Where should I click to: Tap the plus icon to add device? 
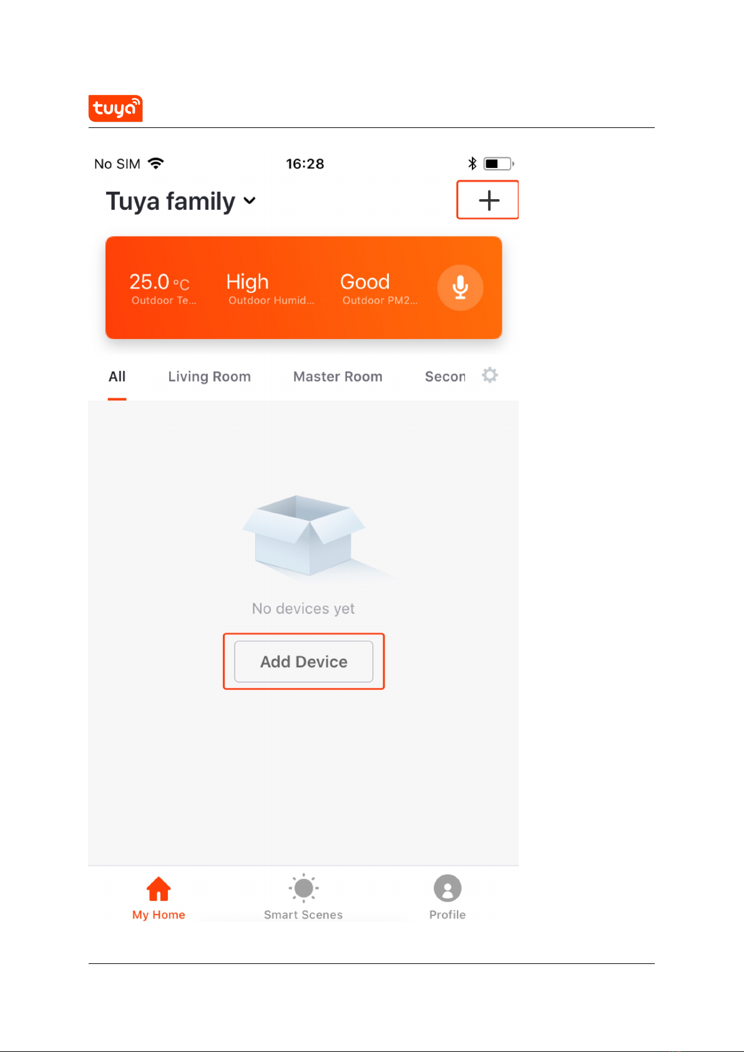[489, 200]
